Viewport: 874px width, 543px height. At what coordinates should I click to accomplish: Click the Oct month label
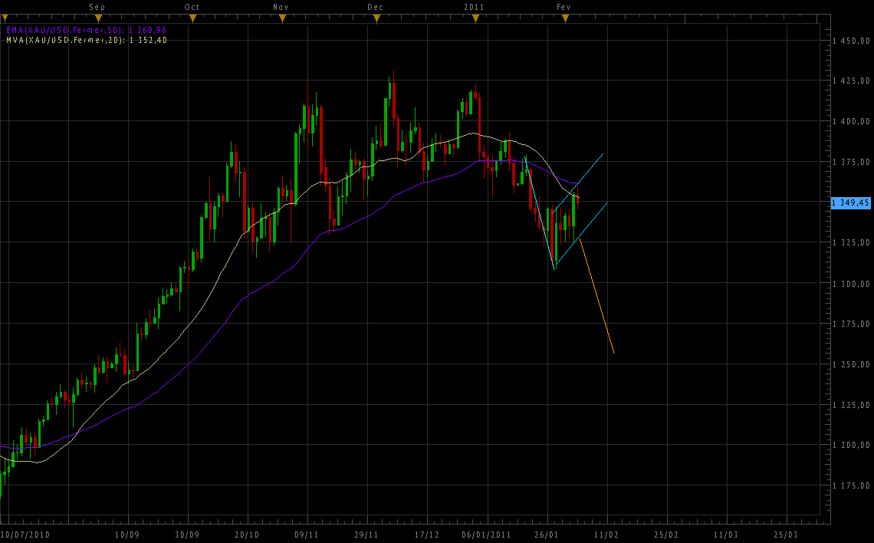(192, 7)
